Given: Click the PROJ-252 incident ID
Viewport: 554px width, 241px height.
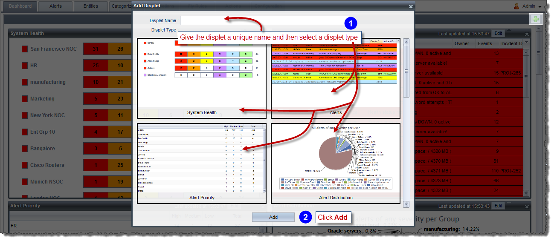Looking at the screenshot, I should point(511,171).
